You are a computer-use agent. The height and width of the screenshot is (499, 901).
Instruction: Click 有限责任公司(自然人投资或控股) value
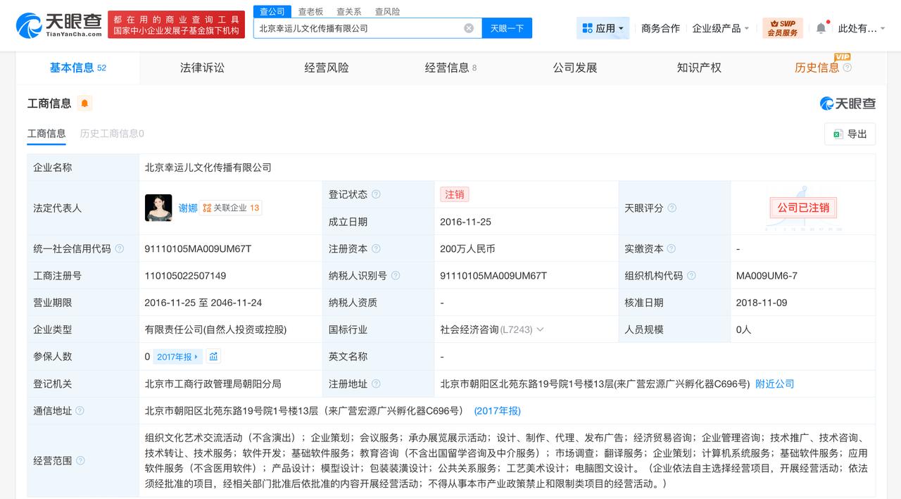pyautogui.click(x=215, y=329)
